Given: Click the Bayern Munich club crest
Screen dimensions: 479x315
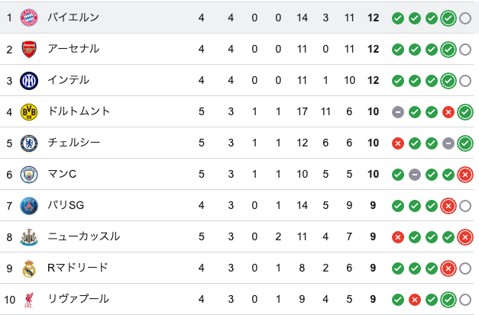Looking at the screenshot, I should tap(29, 18).
